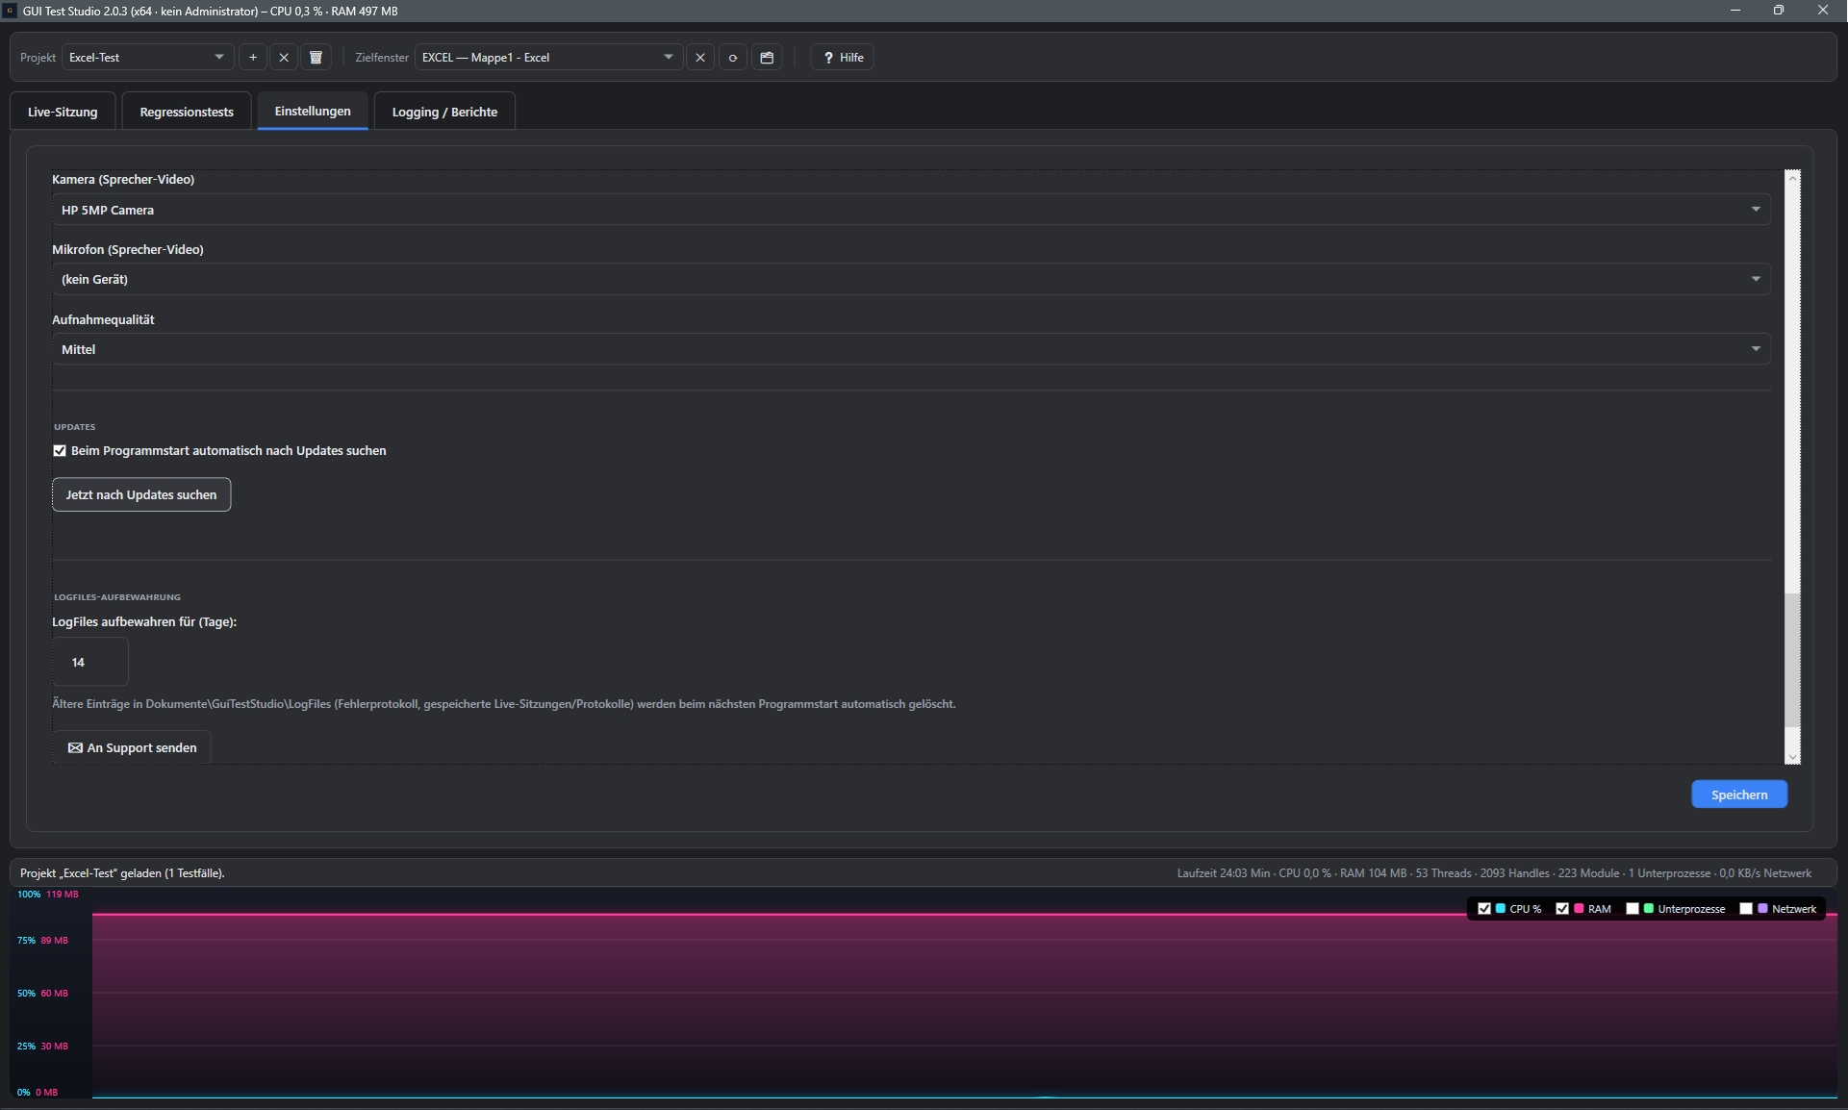This screenshot has width=1848, height=1110.
Task: Click the LogFiles retention days field showing 14
Action: [x=90, y=662]
